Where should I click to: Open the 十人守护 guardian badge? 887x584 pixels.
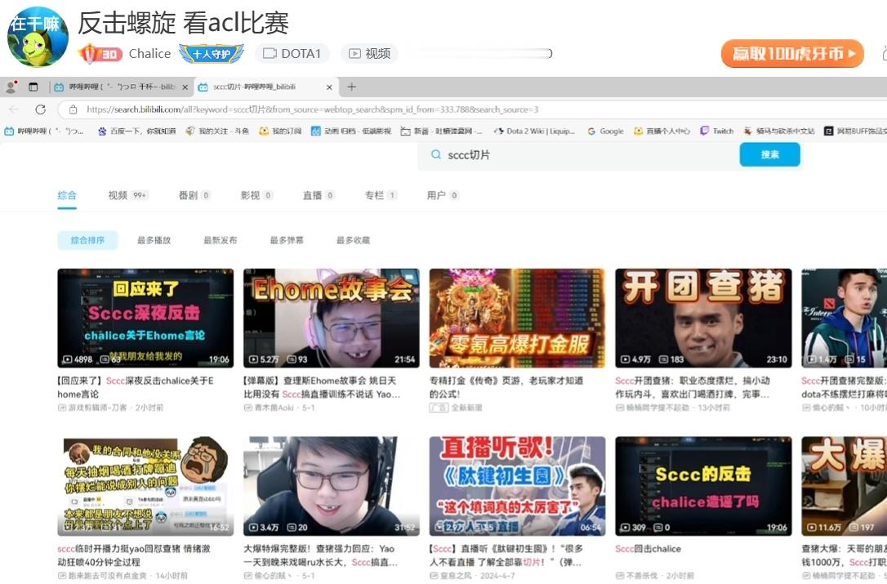(212, 54)
